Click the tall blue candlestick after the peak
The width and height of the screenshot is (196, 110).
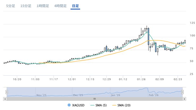[148, 36]
